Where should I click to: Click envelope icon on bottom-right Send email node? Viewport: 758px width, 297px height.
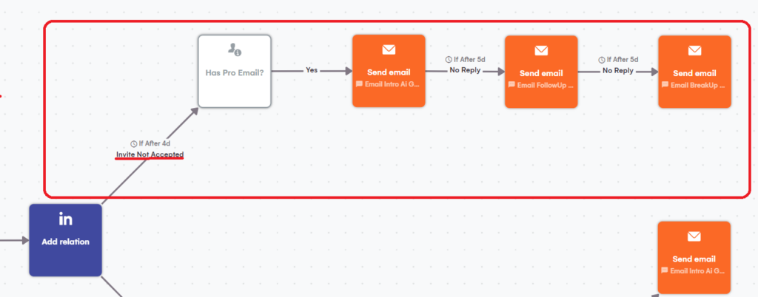pos(694,237)
